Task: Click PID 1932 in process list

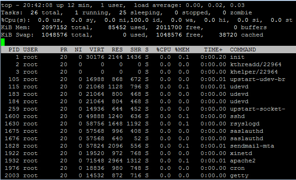Action: click(12, 161)
